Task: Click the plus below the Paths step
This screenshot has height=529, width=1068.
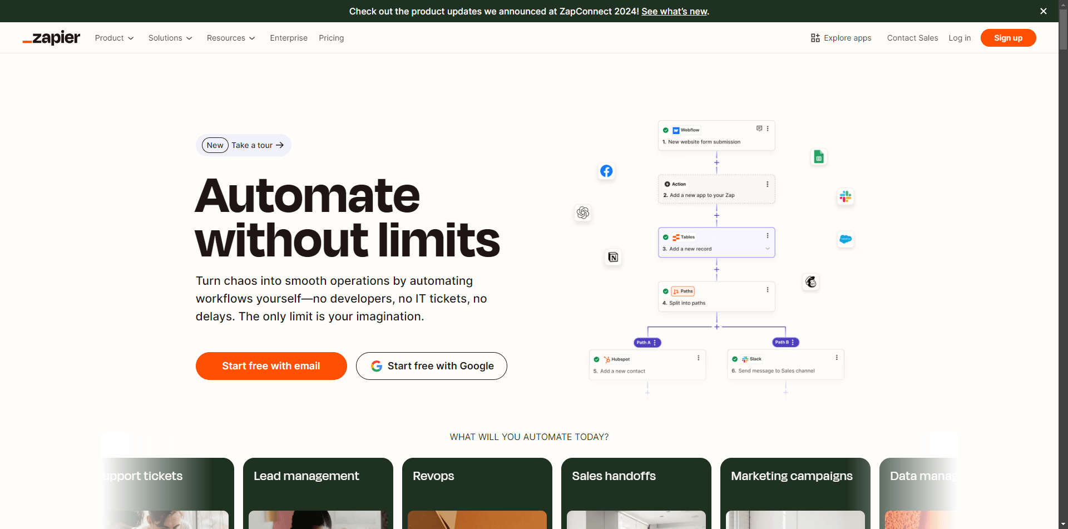Action: coord(716,327)
